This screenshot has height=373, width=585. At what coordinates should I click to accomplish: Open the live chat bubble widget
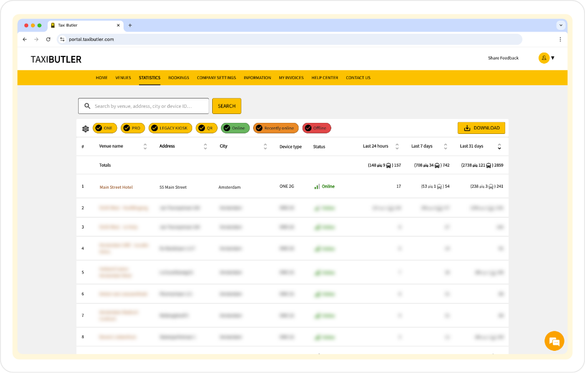coord(554,341)
